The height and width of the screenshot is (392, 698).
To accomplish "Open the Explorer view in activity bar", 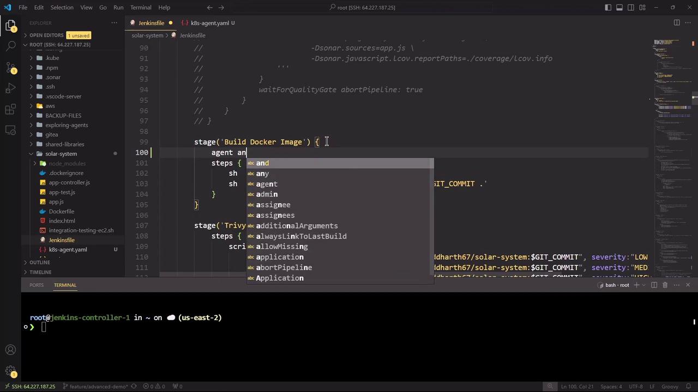I will tap(10, 26).
